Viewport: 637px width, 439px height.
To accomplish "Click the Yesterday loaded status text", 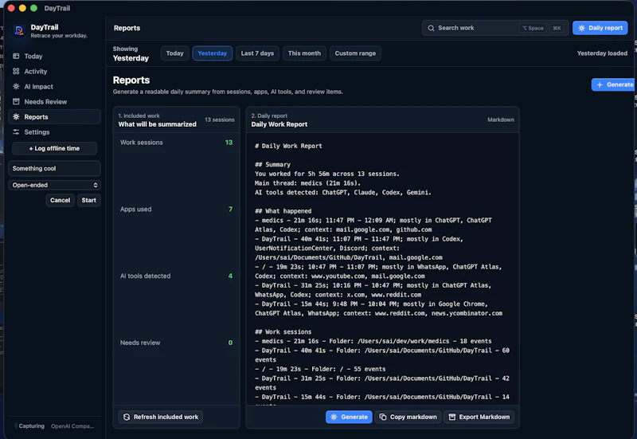I will (602, 53).
